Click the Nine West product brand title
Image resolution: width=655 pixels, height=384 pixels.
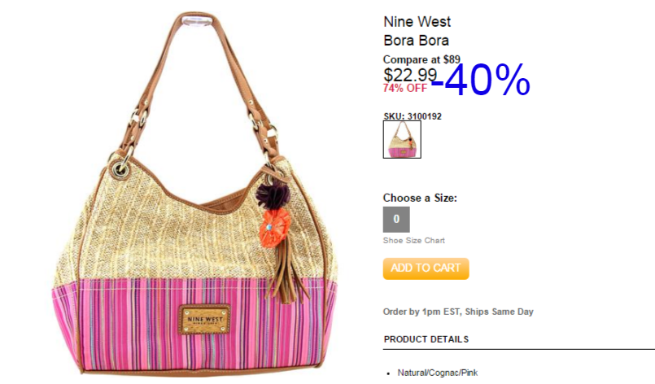pyautogui.click(x=417, y=22)
